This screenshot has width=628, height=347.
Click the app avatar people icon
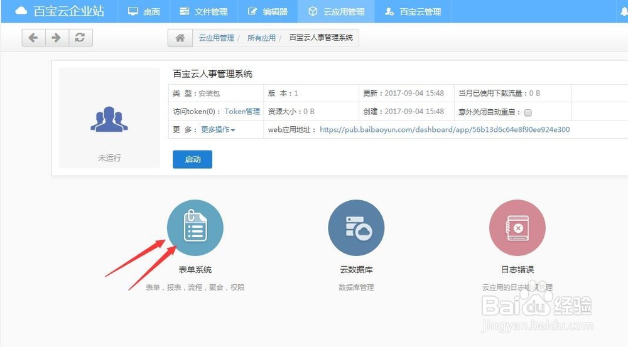pyautogui.click(x=109, y=119)
